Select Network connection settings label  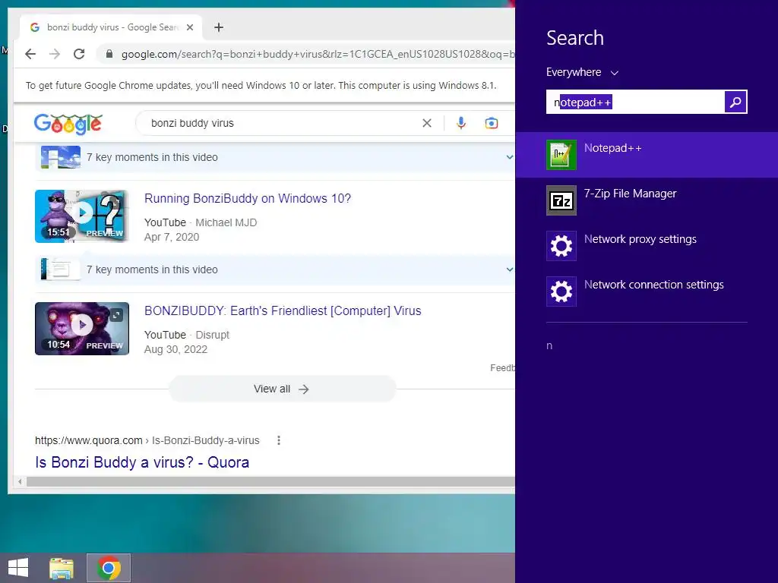(x=654, y=285)
